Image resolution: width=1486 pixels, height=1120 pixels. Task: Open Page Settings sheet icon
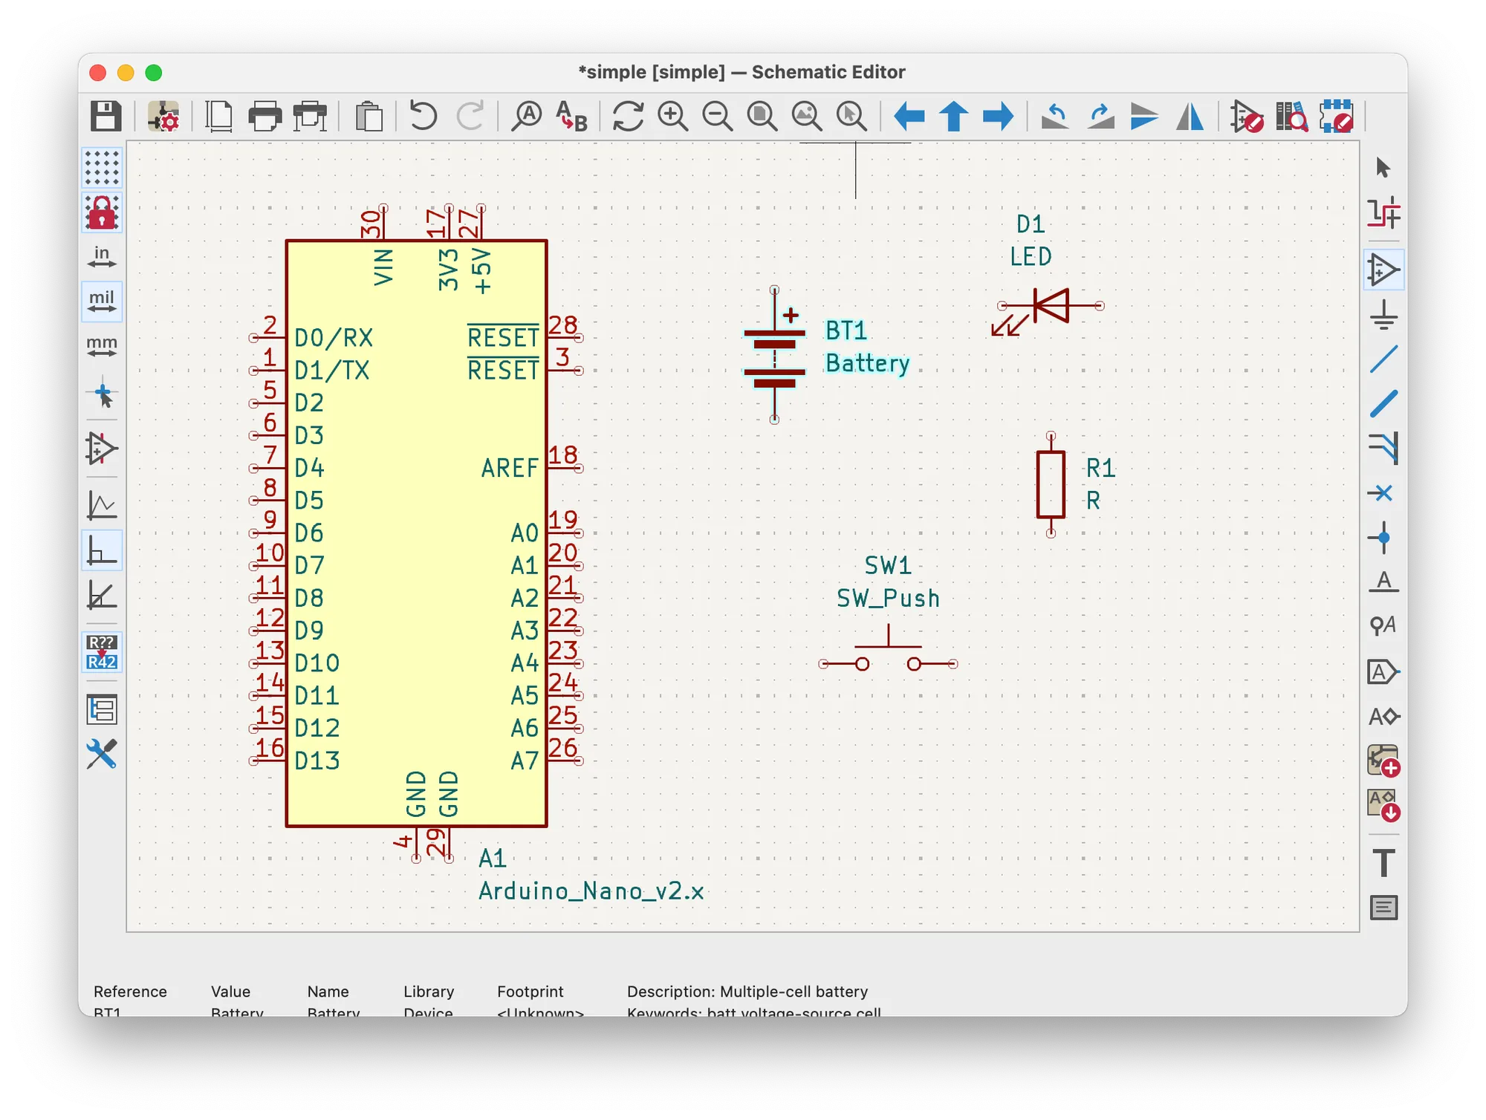pos(218,117)
